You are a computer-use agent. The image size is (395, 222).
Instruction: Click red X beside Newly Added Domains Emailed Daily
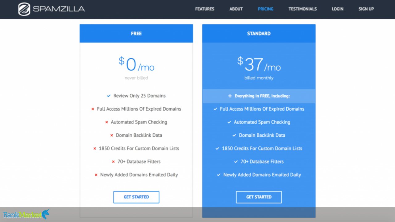(x=96, y=175)
